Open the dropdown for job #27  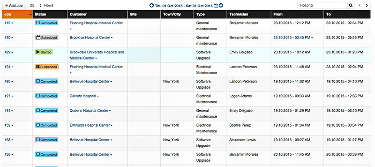pos(9,96)
